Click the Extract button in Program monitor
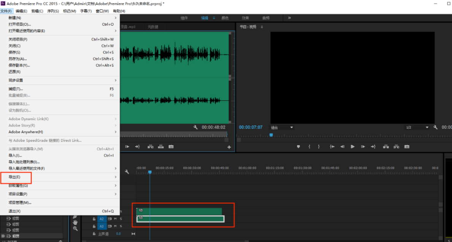This screenshot has height=242, width=452. coord(396,147)
